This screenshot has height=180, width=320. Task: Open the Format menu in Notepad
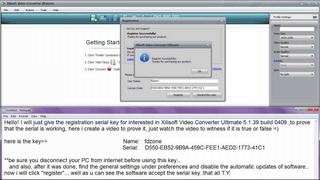click(x=23, y=116)
